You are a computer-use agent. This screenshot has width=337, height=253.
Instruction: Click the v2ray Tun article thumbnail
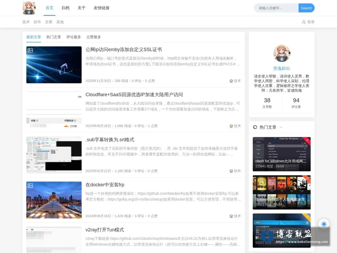click(x=54, y=240)
